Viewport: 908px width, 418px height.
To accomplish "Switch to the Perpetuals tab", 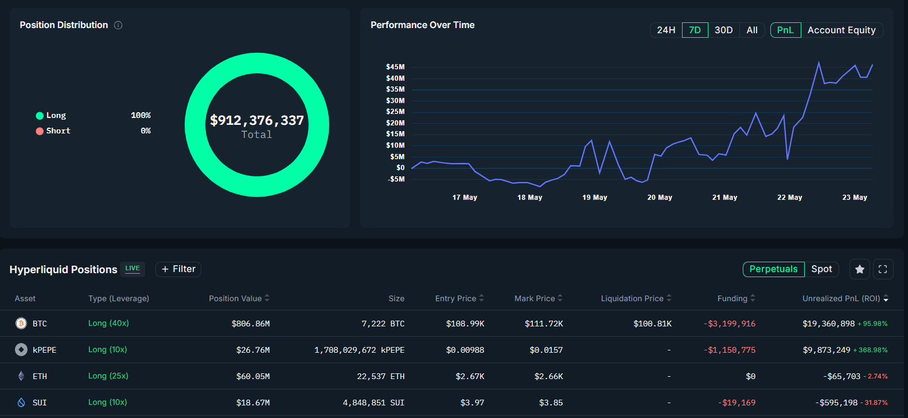I will pos(773,269).
